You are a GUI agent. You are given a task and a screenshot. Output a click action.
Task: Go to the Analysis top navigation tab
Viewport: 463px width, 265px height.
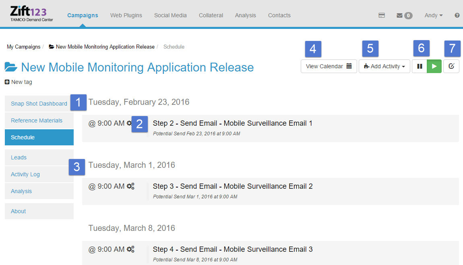coord(245,15)
